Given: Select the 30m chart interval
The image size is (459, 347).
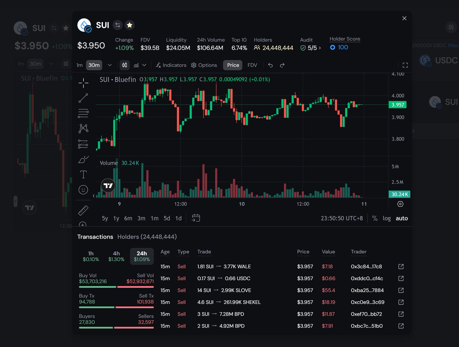Looking at the screenshot, I should pos(94,65).
